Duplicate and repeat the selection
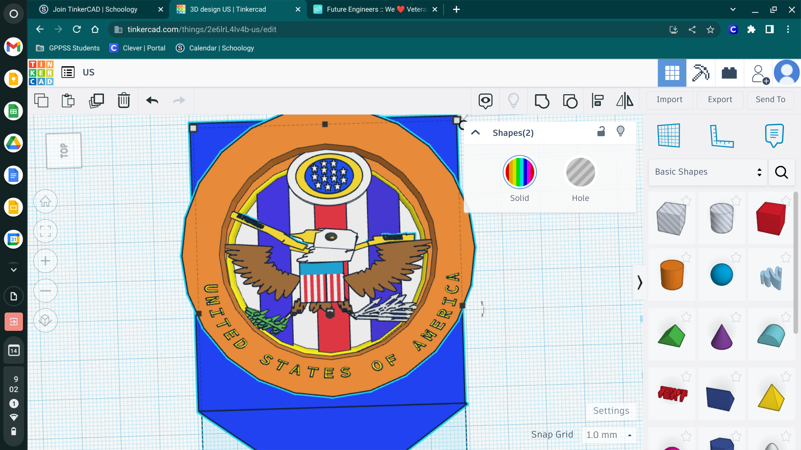801x450 pixels. (96, 100)
